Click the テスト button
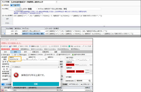Image resolution: width=141 pixels, height=92 pixels. [x=7, y=23]
